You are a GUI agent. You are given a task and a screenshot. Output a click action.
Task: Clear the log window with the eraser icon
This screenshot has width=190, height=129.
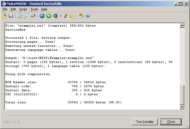(33, 16)
